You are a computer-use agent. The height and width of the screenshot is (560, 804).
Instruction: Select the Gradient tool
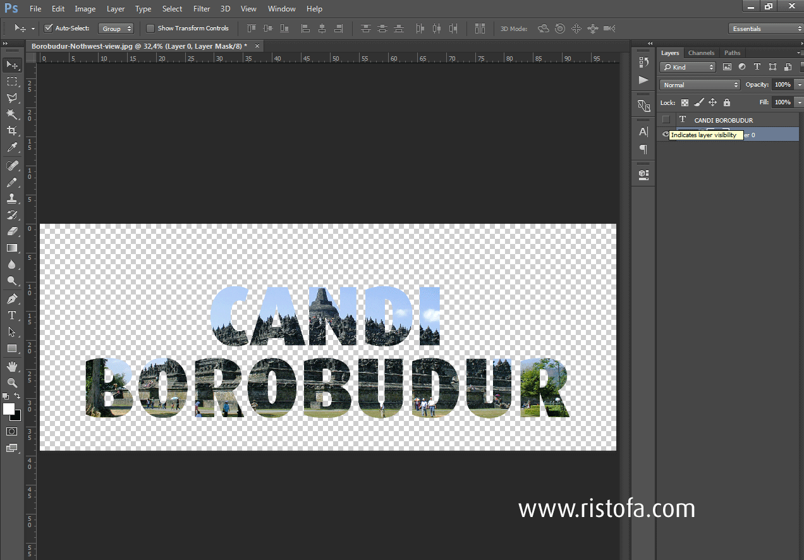coord(13,248)
